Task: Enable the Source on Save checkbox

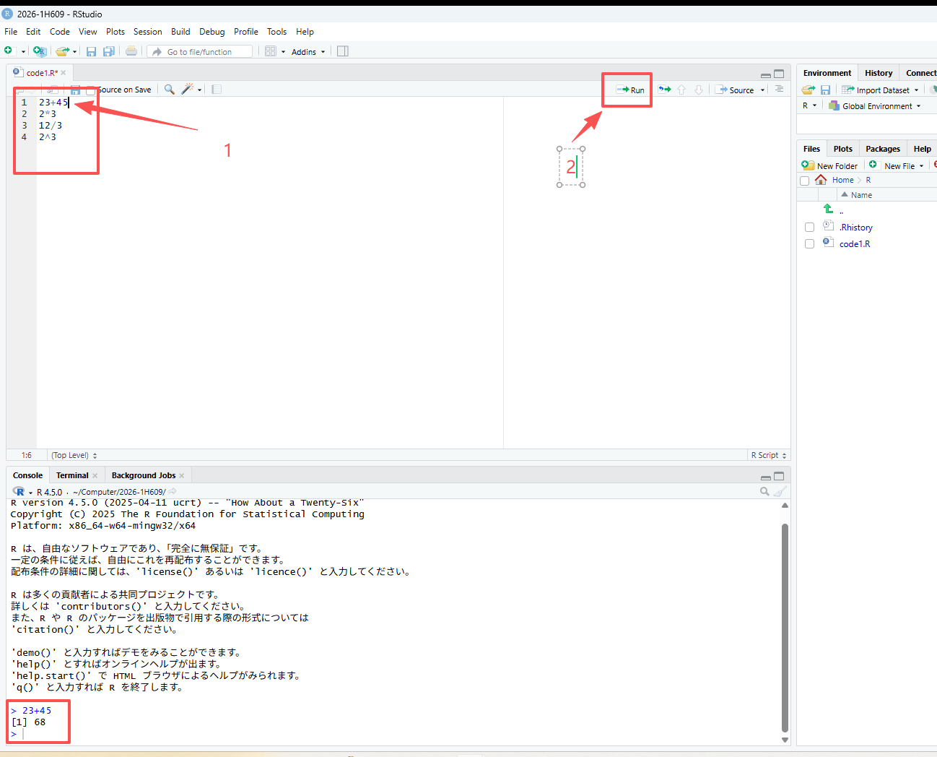Action: point(91,90)
